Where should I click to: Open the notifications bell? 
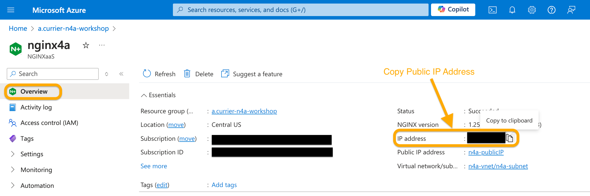pos(512,10)
